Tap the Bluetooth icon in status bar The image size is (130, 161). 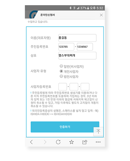point(70,8)
